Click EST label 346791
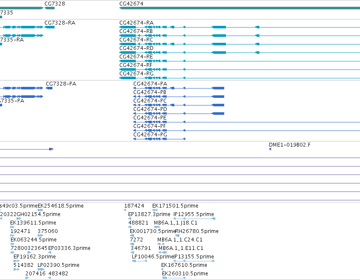360x280 pixels. click(141, 248)
